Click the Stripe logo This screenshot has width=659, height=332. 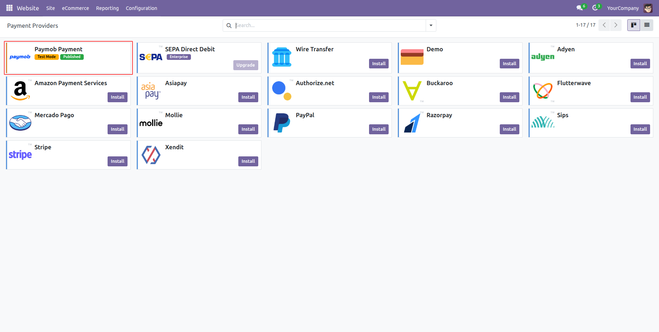[20, 155]
